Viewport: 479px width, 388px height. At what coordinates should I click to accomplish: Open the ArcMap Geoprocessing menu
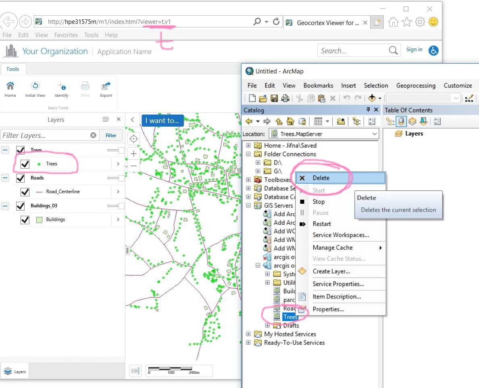416,86
